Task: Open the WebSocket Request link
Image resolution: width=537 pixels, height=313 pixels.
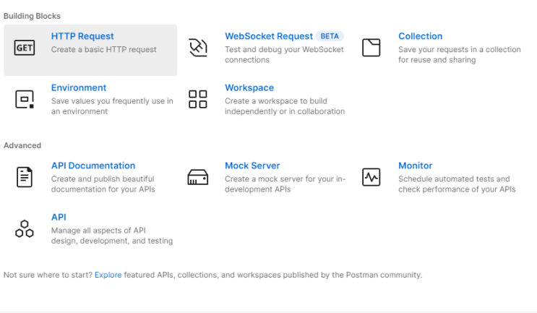Action: [269, 36]
